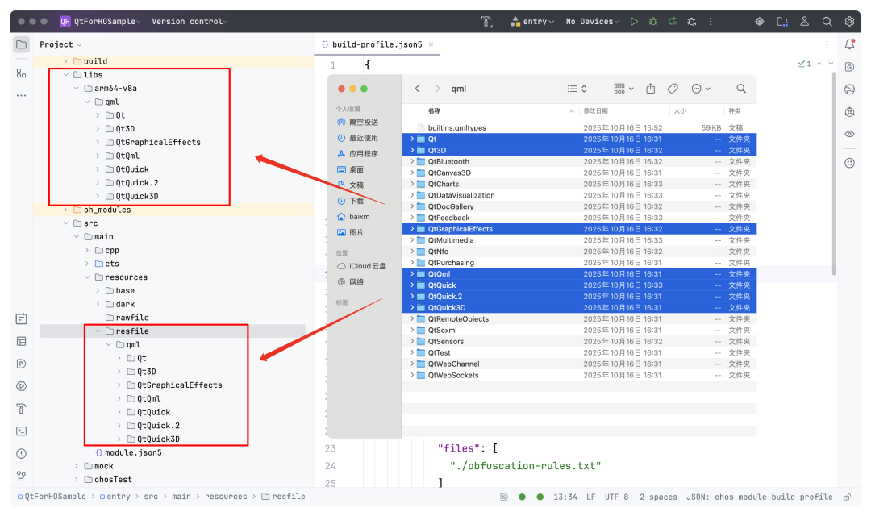Open the Project tool window folder icon

click(x=21, y=44)
